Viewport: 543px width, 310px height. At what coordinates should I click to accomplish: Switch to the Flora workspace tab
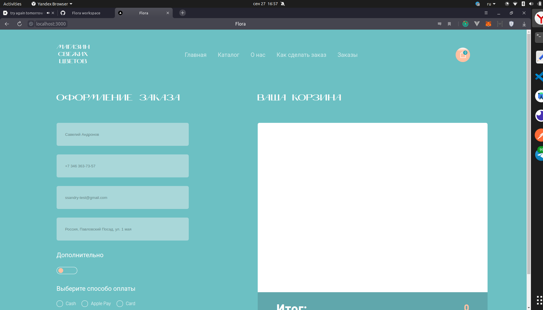coord(86,13)
